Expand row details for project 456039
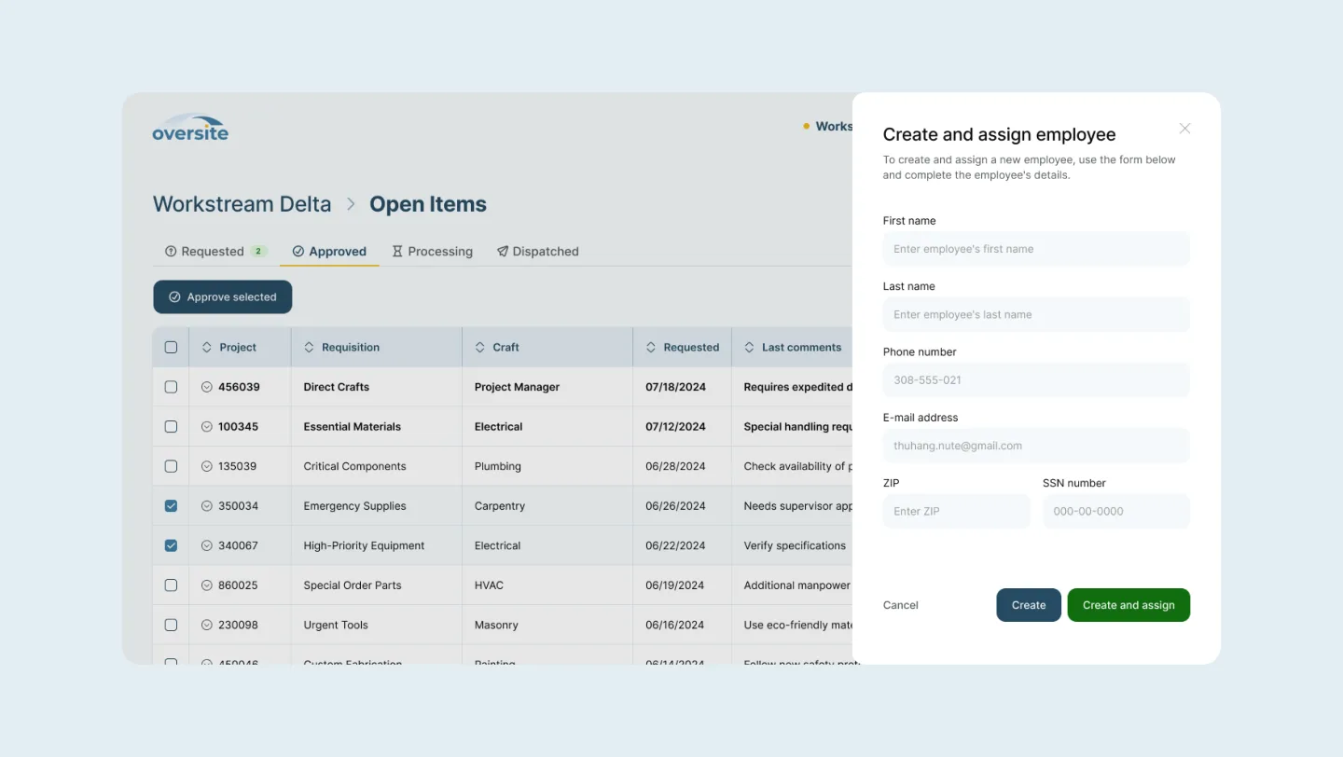The image size is (1343, 757). 207,387
